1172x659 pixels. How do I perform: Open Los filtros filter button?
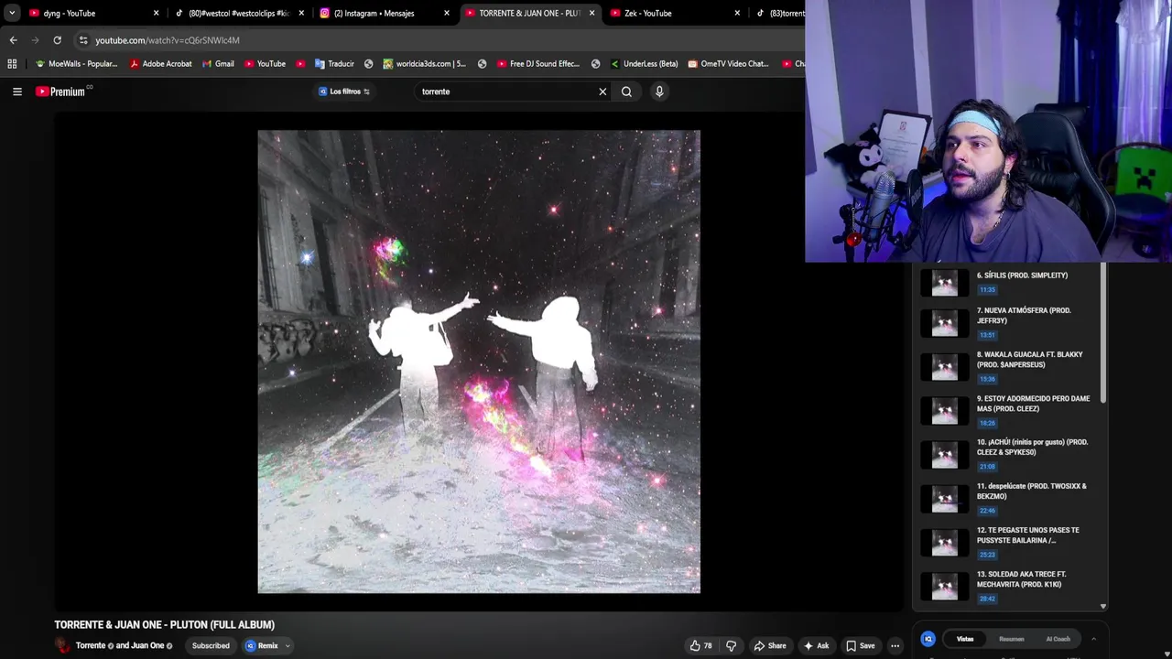pyautogui.click(x=344, y=92)
